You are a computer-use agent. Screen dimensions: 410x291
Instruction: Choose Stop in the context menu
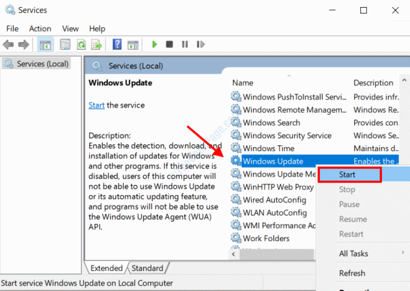click(x=347, y=190)
